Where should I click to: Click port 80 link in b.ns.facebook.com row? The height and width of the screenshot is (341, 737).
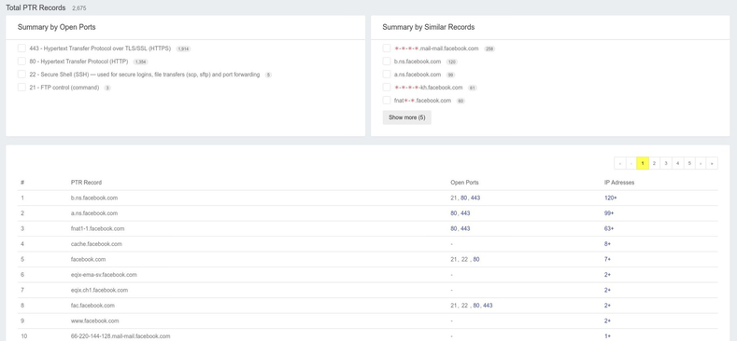coord(464,198)
